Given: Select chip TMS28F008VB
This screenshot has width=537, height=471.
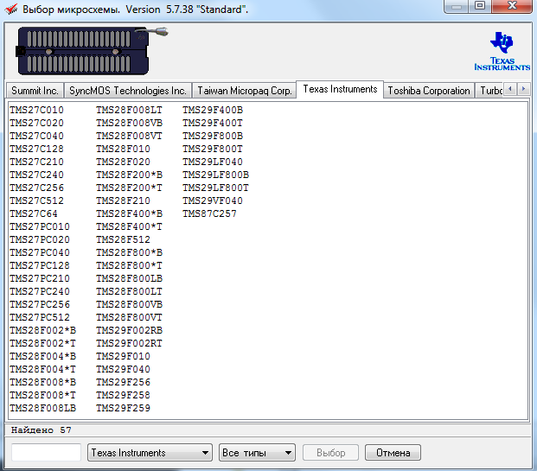Looking at the screenshot, I should point(129,123).
